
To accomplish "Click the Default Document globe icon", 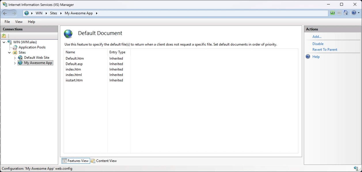I will tap(68, 34).
